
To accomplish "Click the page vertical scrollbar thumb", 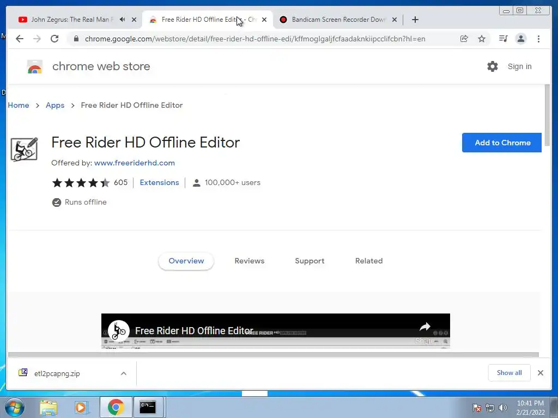I will tap(547, 115).
